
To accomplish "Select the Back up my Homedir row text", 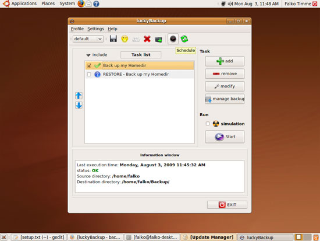I will tap(125, 65).
